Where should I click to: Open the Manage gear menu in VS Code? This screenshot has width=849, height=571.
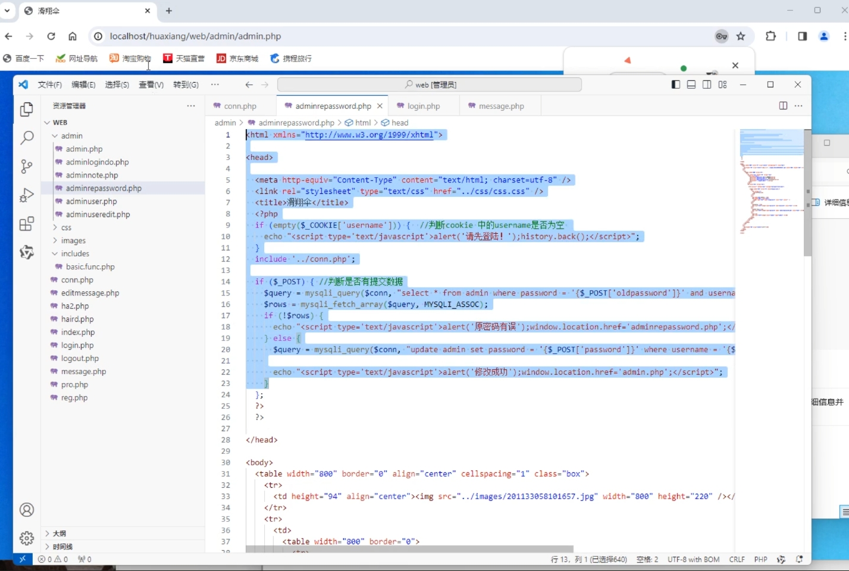[27, 538]
